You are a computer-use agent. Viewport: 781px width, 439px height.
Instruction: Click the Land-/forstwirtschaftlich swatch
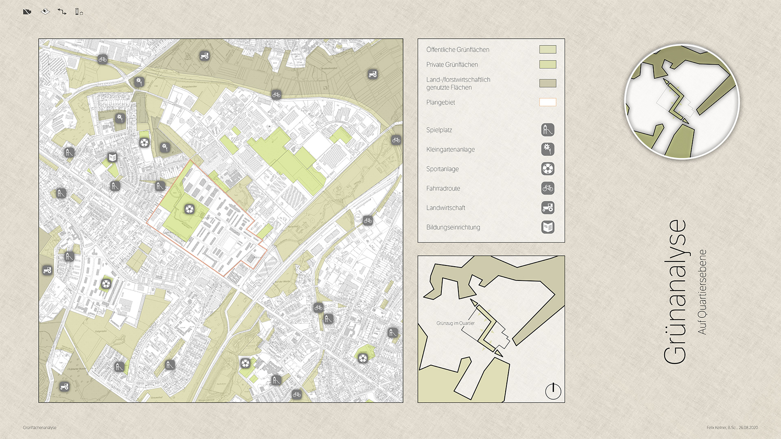pyautogui.click(x=548, y=83)
